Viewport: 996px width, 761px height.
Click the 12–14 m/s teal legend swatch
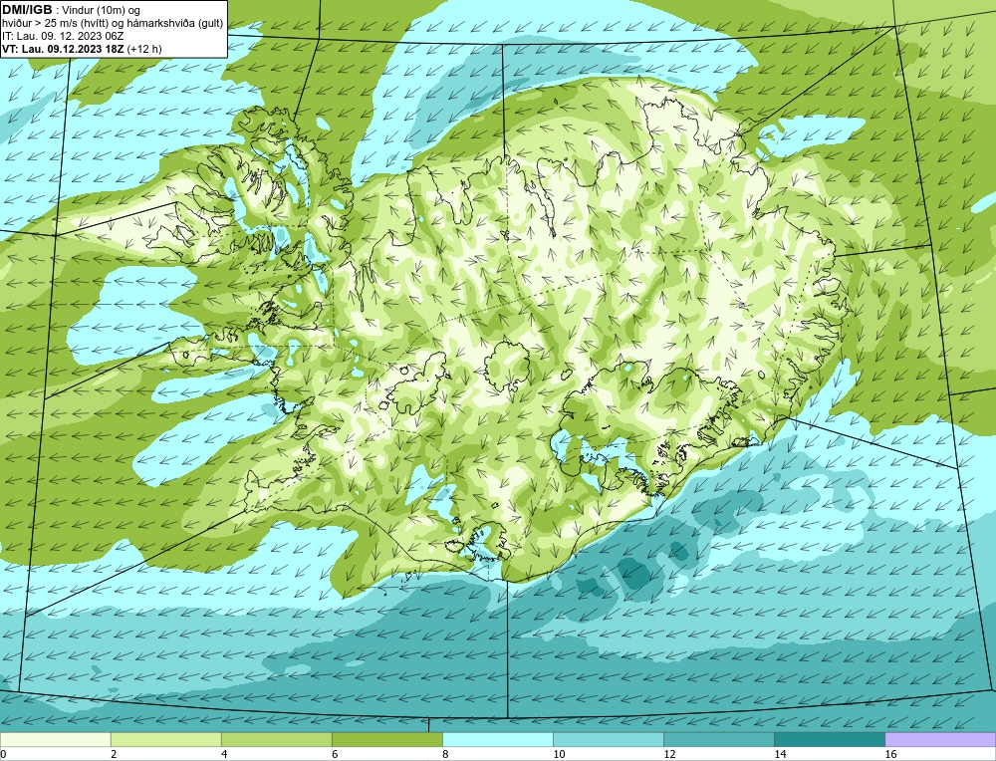(718, 739)
